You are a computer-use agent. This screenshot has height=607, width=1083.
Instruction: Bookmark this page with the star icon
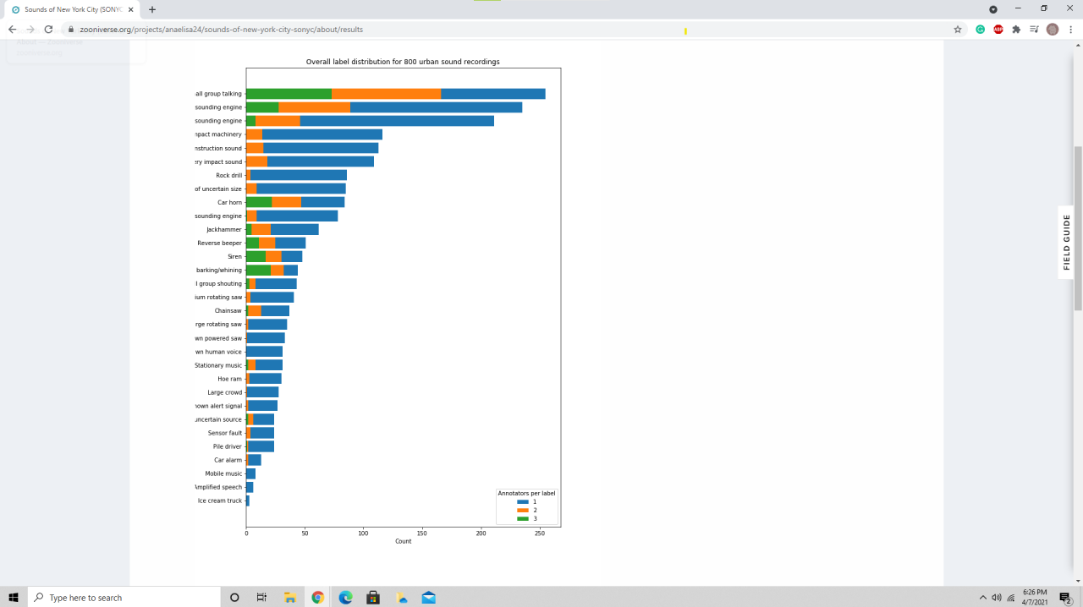tap(958, 29)
